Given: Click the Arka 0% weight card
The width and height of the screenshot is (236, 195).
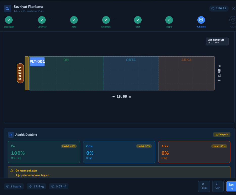Looking at the screenshot, I should (194, 152).
